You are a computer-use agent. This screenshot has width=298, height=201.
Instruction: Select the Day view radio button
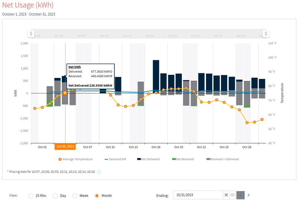click(x=56, y=195)
